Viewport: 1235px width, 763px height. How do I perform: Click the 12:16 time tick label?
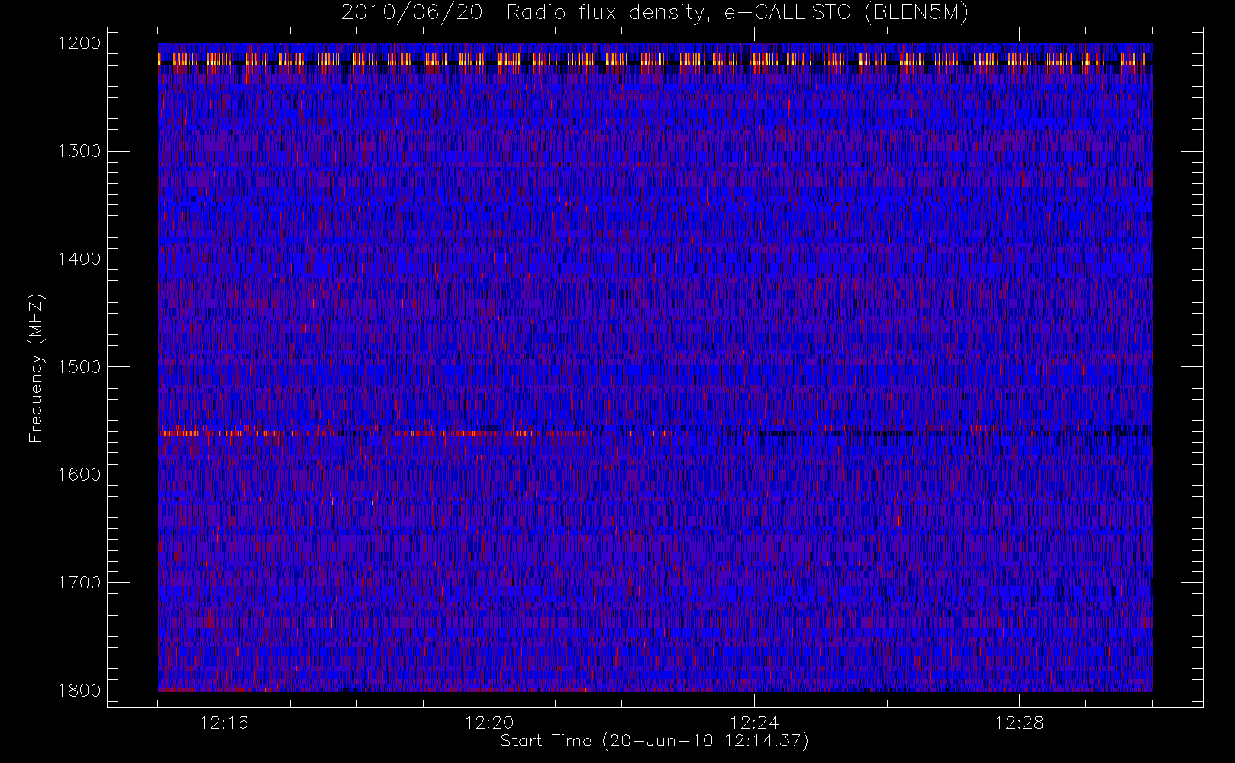[224, 723]
